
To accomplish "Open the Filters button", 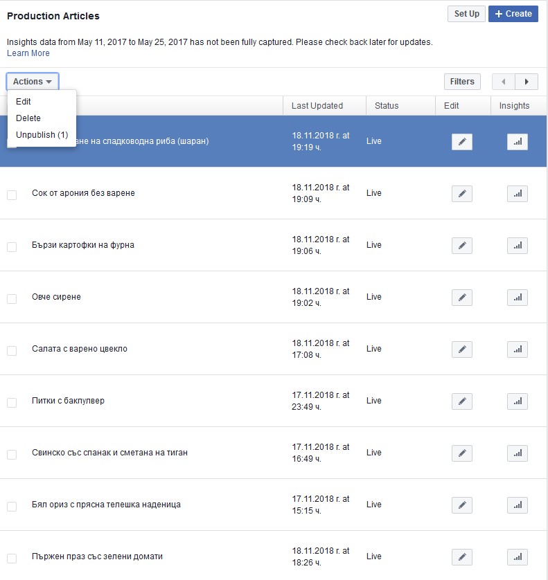I will point(462,82).
